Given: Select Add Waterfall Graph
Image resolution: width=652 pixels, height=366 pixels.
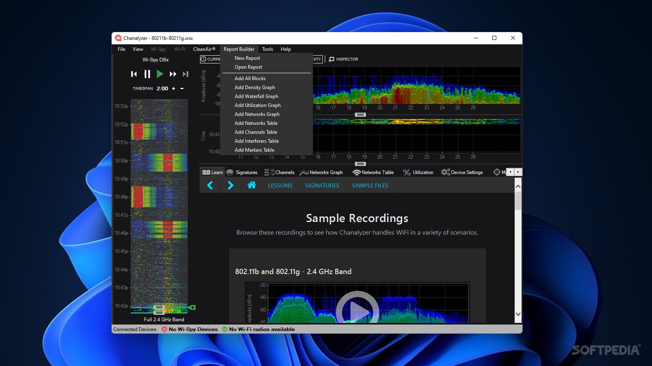Looking at the screenshot, I should [256, 96].
